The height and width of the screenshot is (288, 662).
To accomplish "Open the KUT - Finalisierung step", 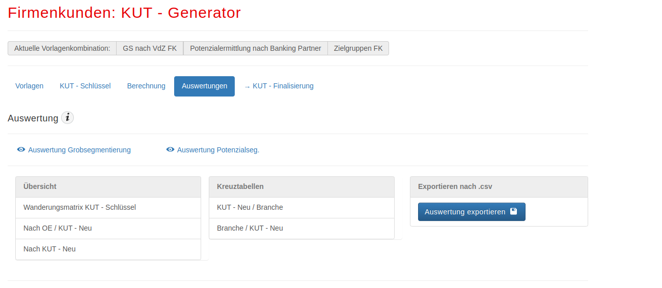I will click(x=279, y=86).
